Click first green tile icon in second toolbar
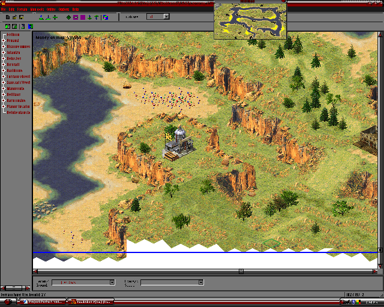Viewport: 384px width, 307px height. (x=8, y=26)
